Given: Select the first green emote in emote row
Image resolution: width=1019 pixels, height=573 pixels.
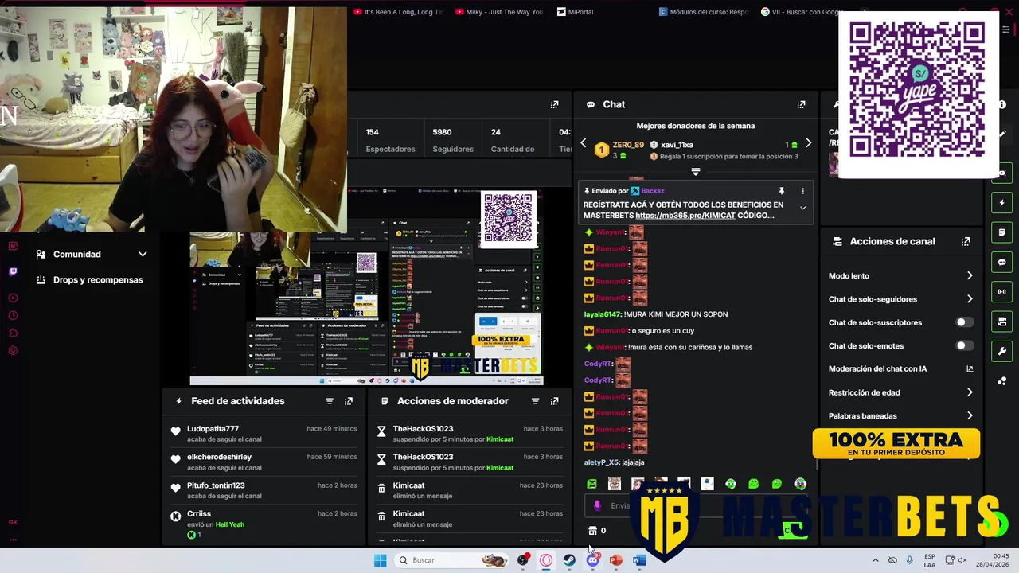Looking at the screenshot, I should [x=591, y=484].
